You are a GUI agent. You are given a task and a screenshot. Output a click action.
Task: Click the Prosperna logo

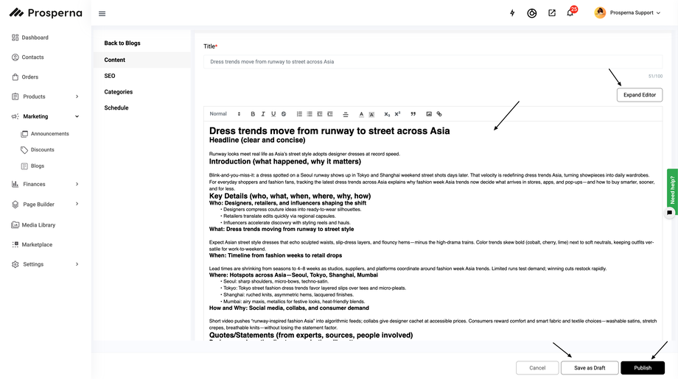(46, 13)
